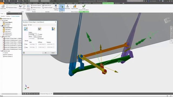Switch to the Sketch ribbon tab
The height and width of the screenshot is (97, 173).
[x=30, y=3]
